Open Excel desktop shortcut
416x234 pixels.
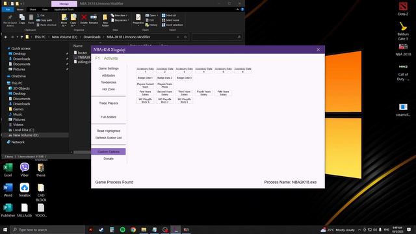click(x=8, y=170)
